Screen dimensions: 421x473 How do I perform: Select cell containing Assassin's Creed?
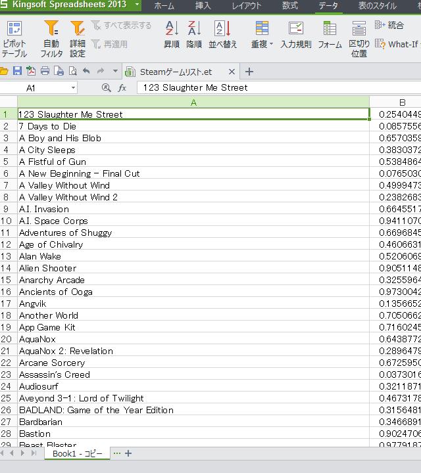[x=193, y=374]
